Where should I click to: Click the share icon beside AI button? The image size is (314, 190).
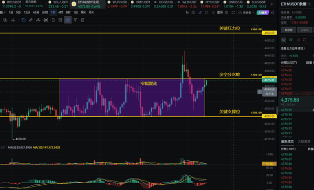(x=273, y=13)
